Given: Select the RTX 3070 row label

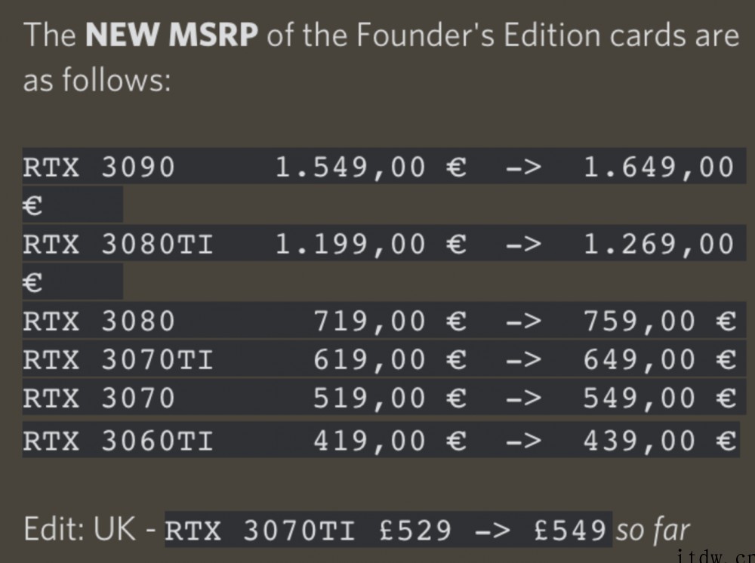Looking at the screenshot, I should pyautogui.click(x=99, y=398).
